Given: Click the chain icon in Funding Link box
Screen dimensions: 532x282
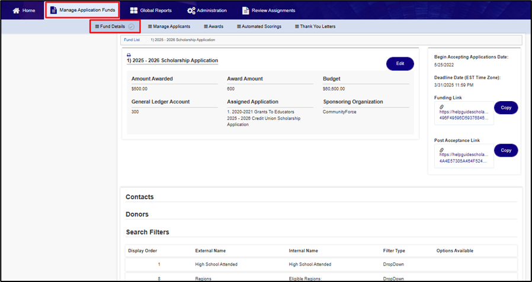Looking at the screenshot, I should point(441,106).
